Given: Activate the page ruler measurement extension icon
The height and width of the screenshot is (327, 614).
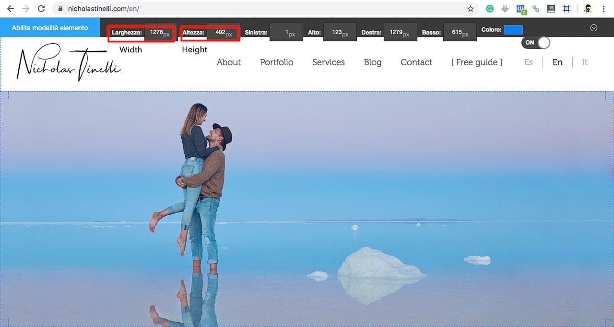Looking at the screenshot, I should 567,8.
